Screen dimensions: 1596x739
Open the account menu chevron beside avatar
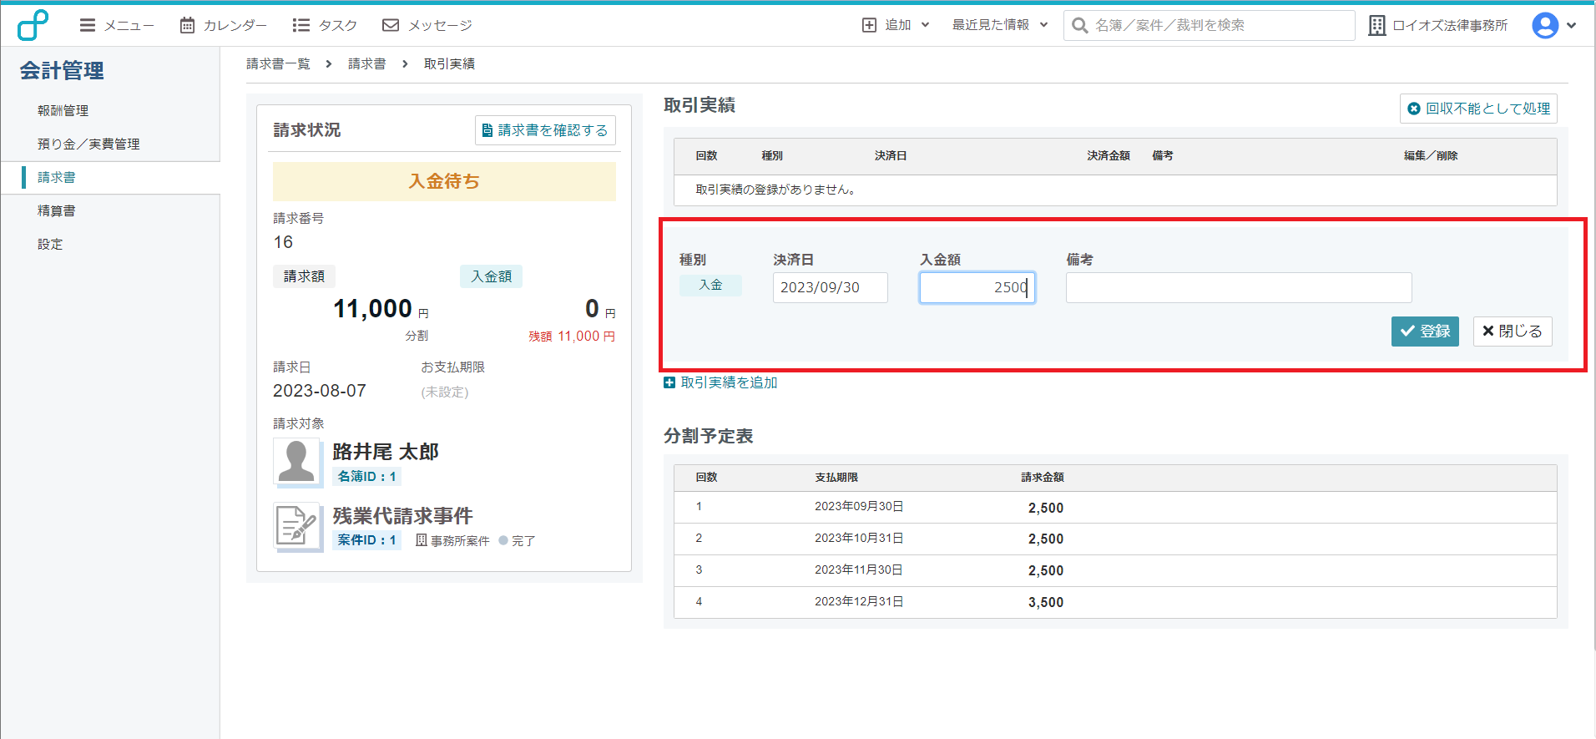[x=1572, y=25]
